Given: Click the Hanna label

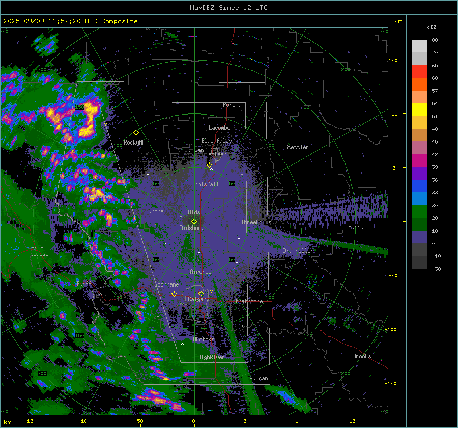Looking at the screenshot, I should (x=356, y=227).
